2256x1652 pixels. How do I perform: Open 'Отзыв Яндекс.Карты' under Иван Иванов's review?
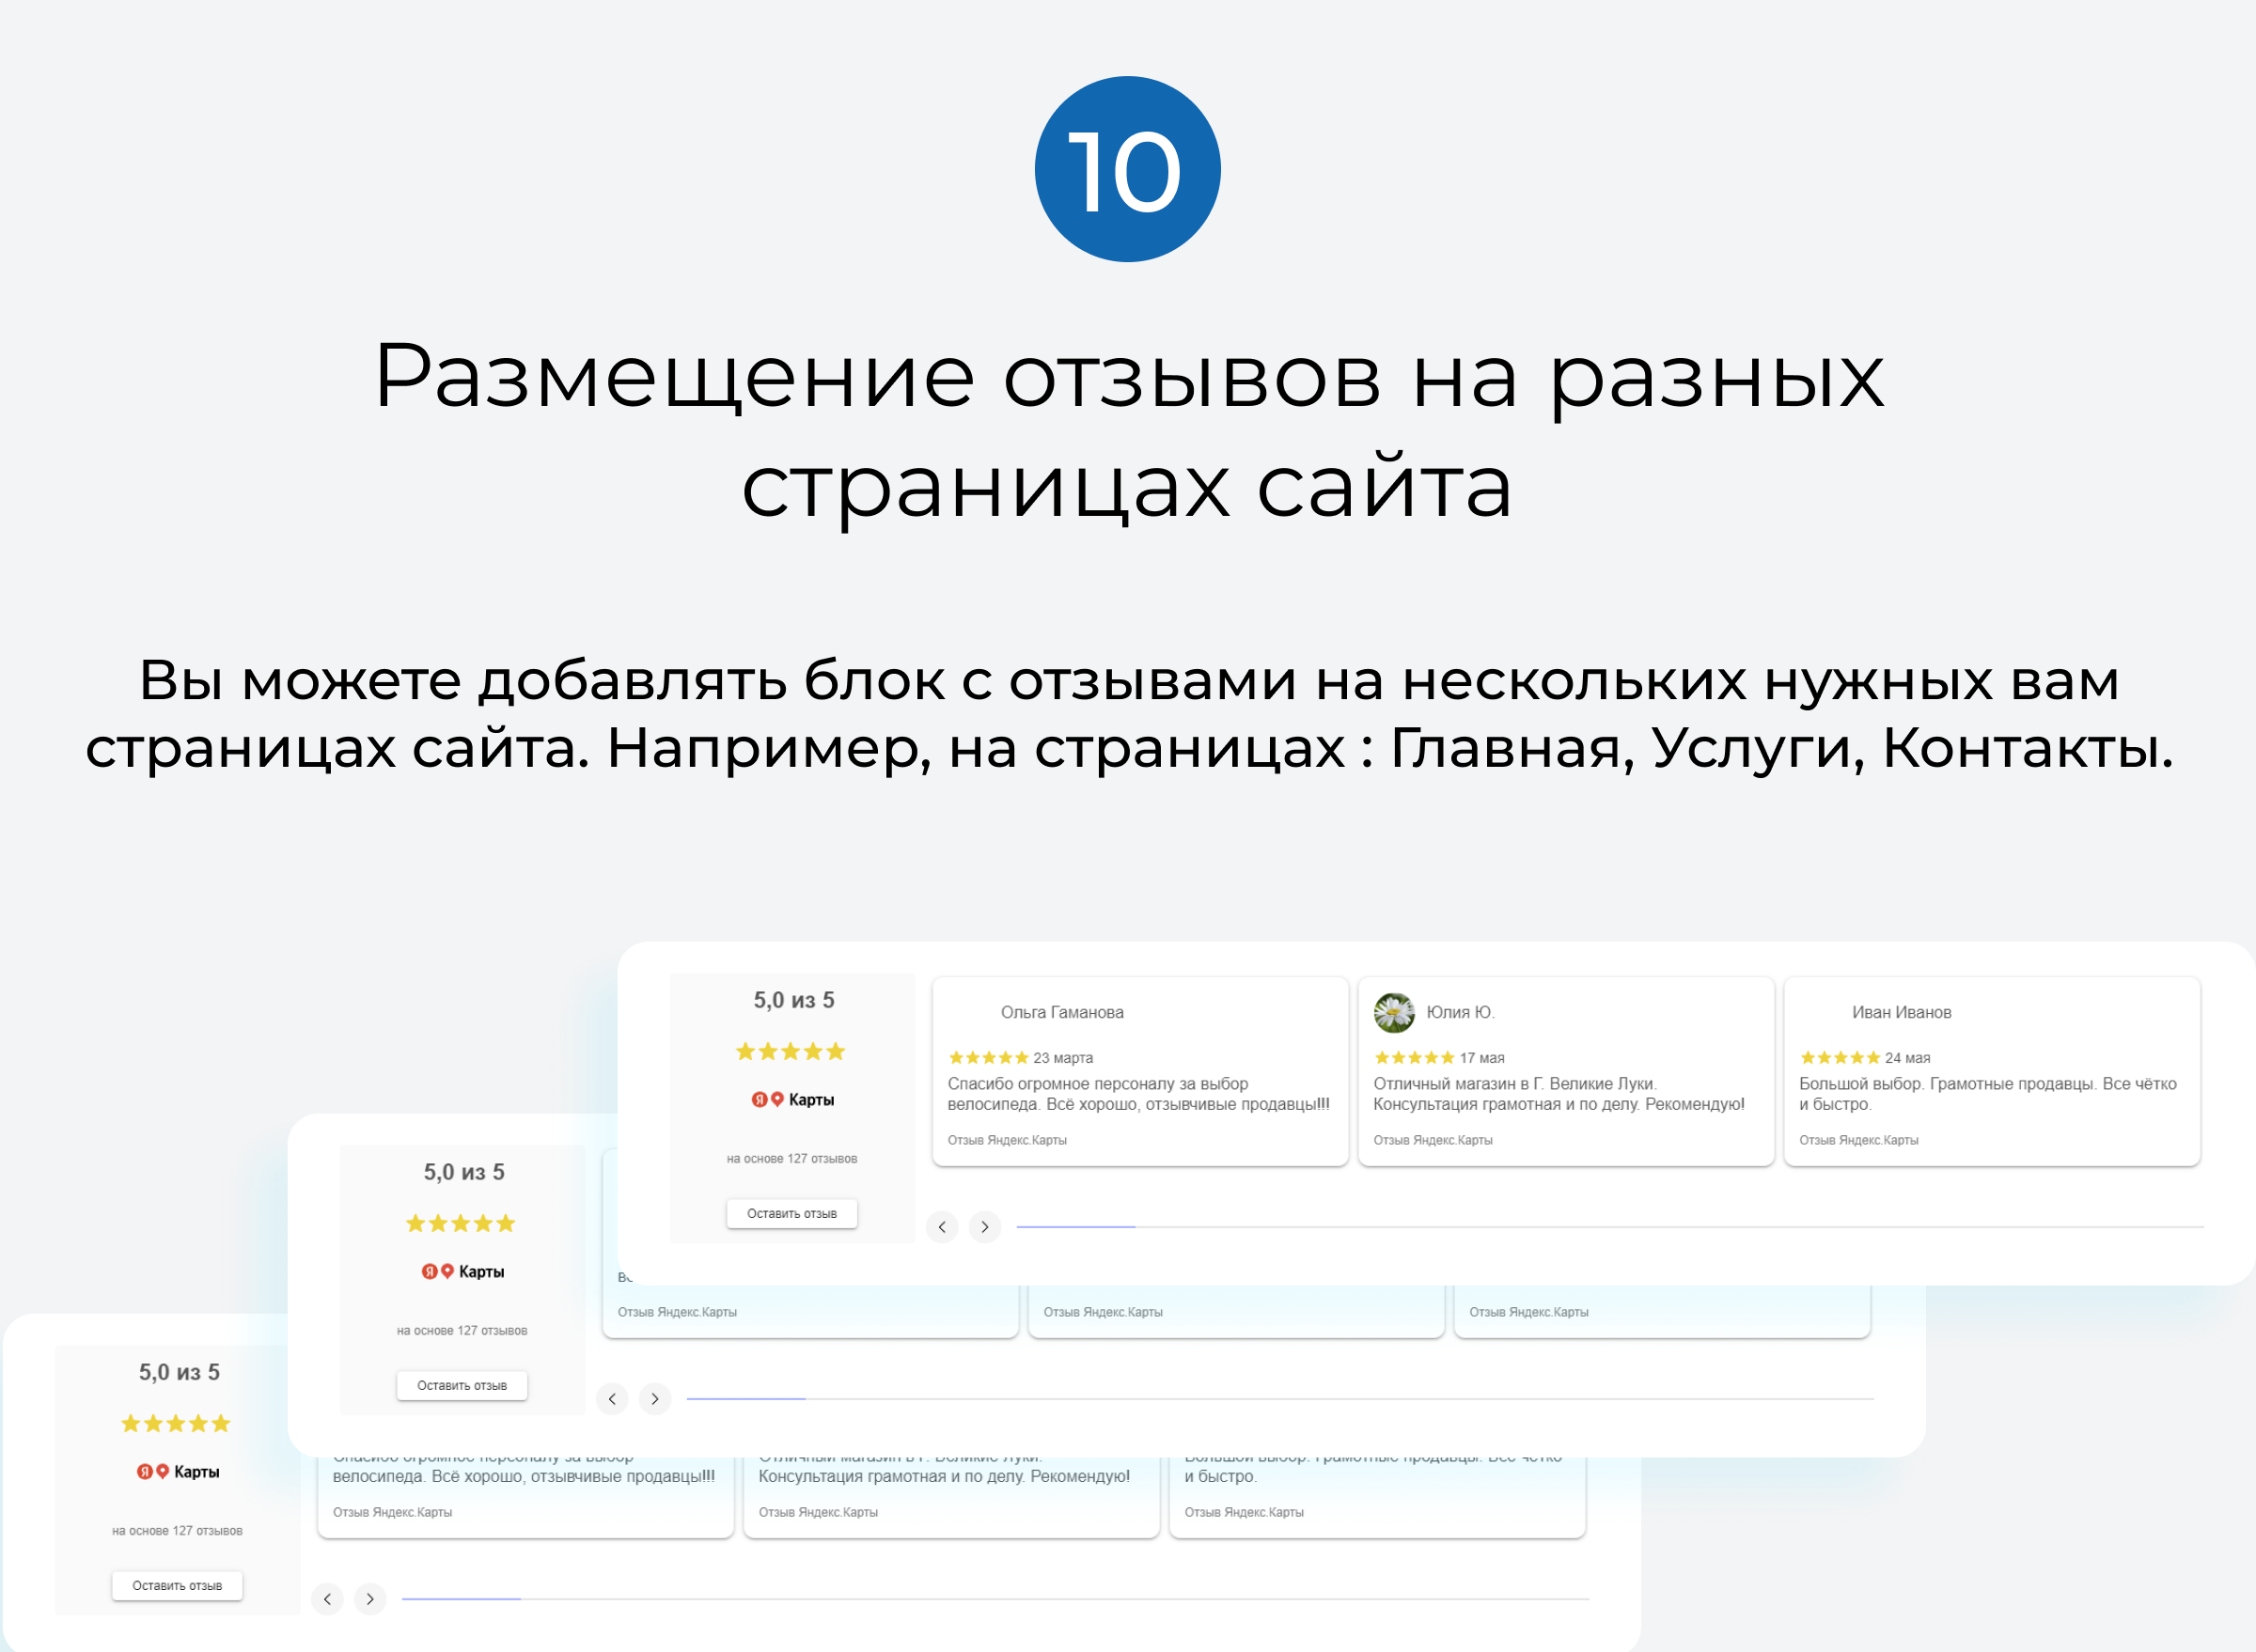click(1858, 1139)
